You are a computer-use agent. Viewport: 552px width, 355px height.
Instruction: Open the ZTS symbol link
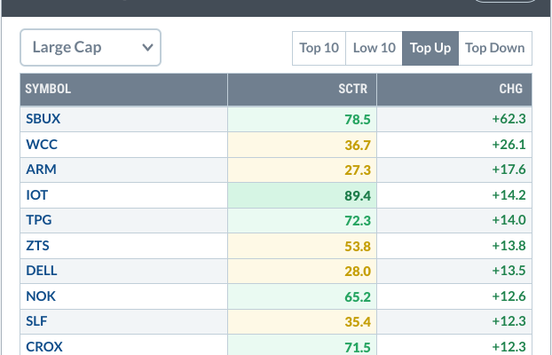pos(37,246)
